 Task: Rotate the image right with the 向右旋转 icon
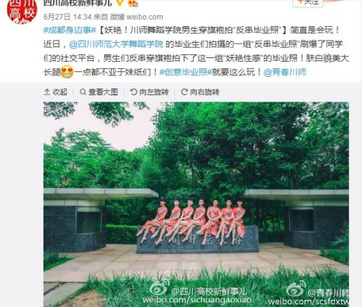(184, 92)
